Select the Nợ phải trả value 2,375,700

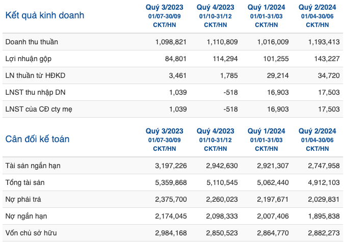click(x=171, y=199)
